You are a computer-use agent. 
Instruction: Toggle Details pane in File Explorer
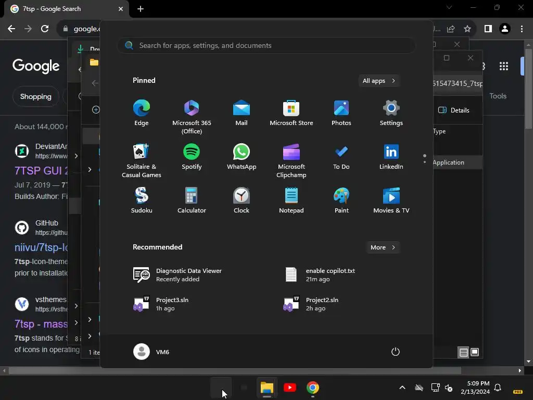454,110
